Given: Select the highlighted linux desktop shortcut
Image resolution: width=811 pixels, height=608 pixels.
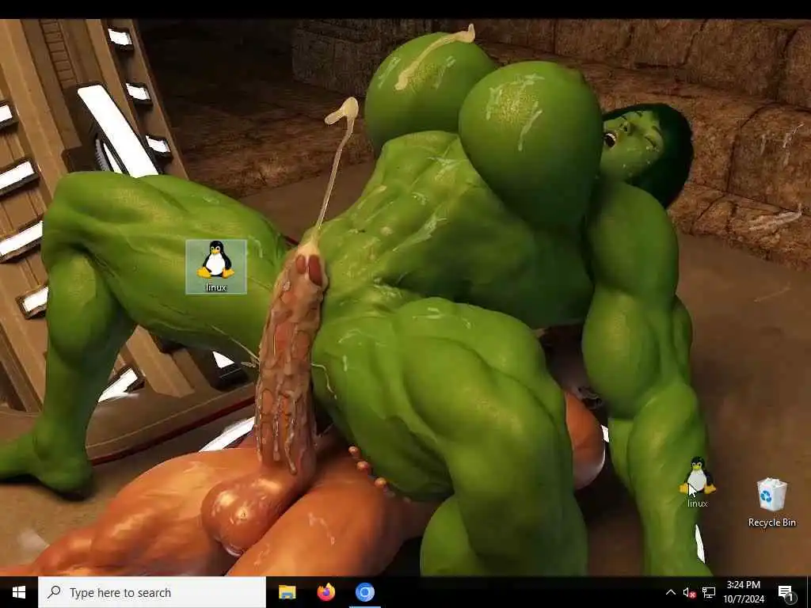Looking at the screenshot, I should 216,267.
